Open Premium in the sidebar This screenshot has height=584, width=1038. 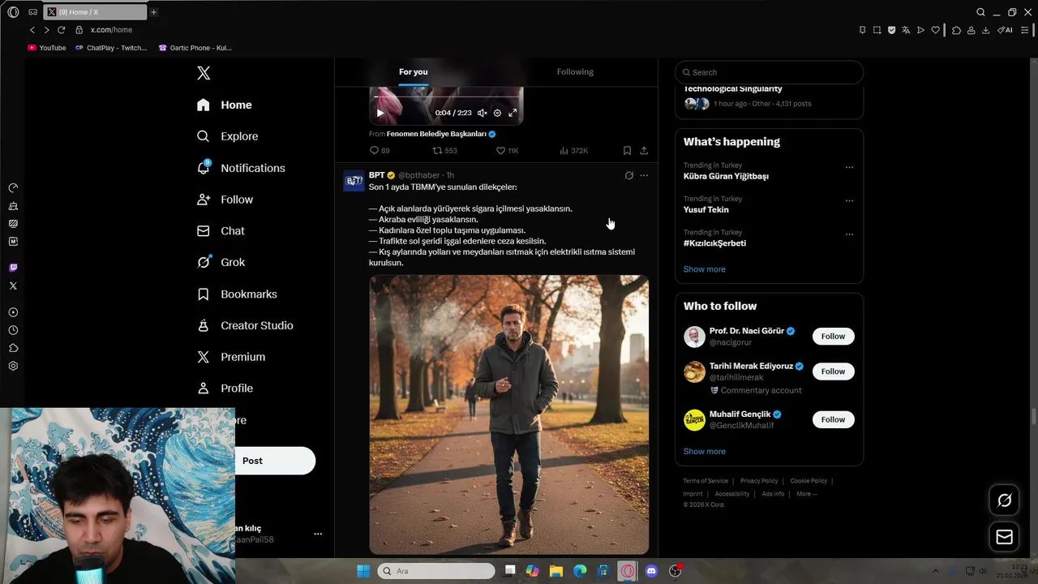[231, 357]
